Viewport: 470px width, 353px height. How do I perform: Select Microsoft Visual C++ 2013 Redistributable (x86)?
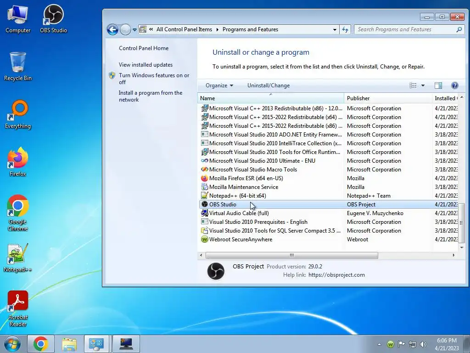point(328,108)
